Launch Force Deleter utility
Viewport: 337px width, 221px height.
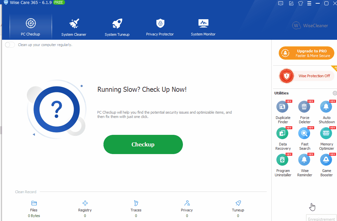pos(305,112)
